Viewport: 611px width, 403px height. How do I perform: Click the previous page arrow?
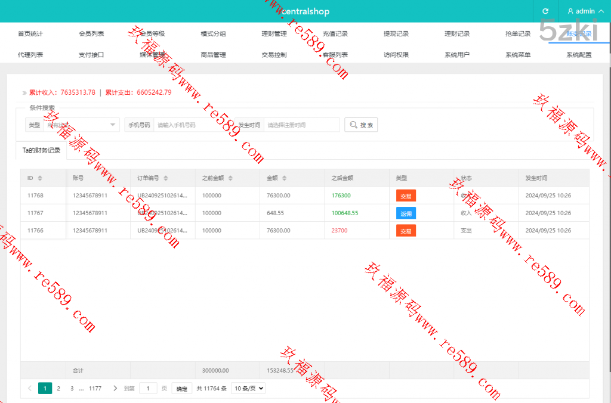click(30, 388)
